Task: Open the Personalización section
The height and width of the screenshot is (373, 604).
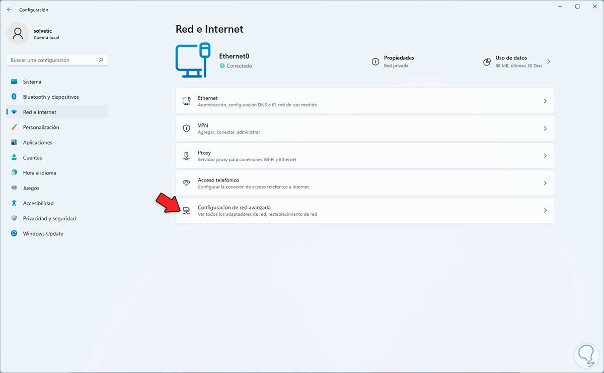Action: click(57, 127)
